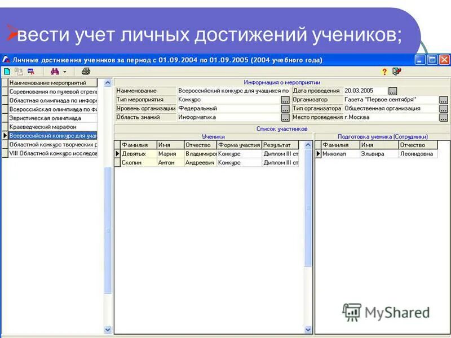Click the printer icon to print
Viewport: 451px width, 338px height.
click(x=85, y=72)
